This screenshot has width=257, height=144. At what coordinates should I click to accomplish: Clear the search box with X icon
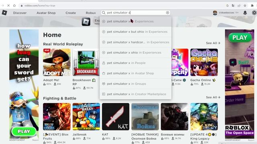coord(167,12)
